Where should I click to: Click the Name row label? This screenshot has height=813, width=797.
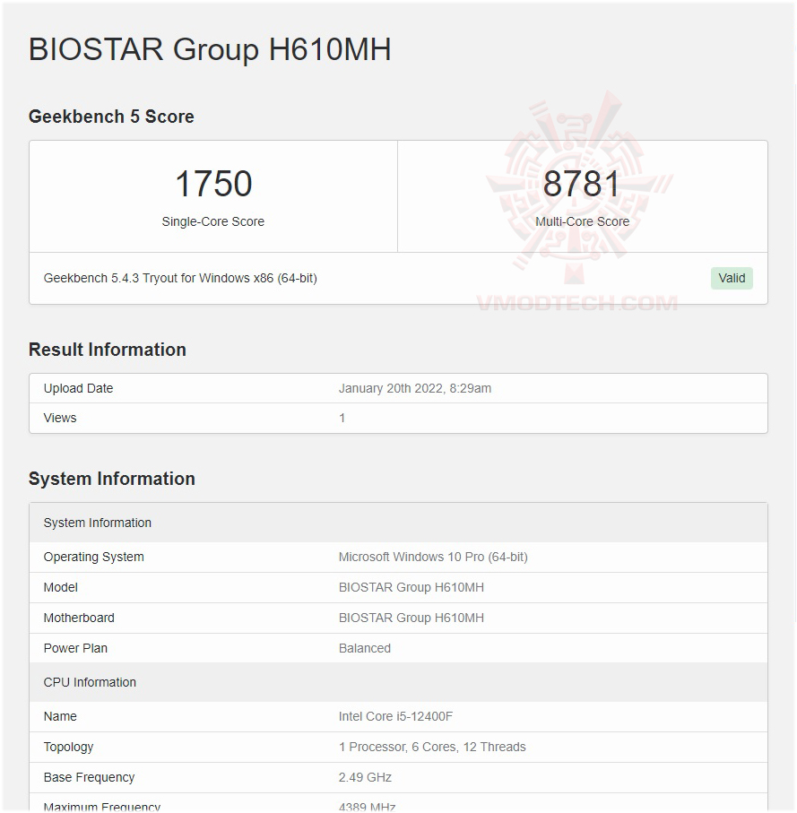pyautogui.click(x=60, y=716)
